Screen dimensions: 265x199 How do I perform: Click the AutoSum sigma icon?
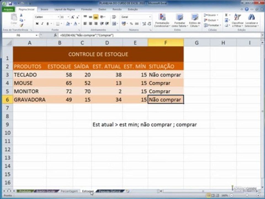tap(226, 15)
